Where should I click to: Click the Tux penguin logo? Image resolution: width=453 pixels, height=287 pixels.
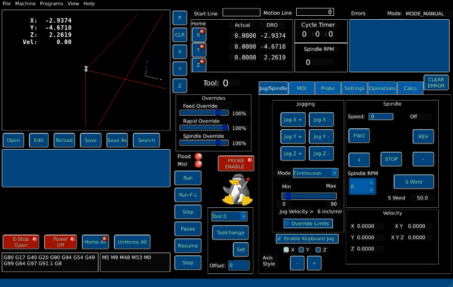(236, 190)
